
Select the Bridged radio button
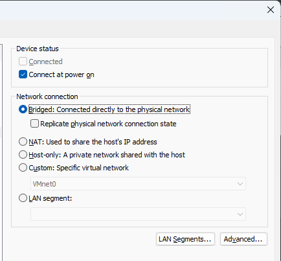point(23,109)
